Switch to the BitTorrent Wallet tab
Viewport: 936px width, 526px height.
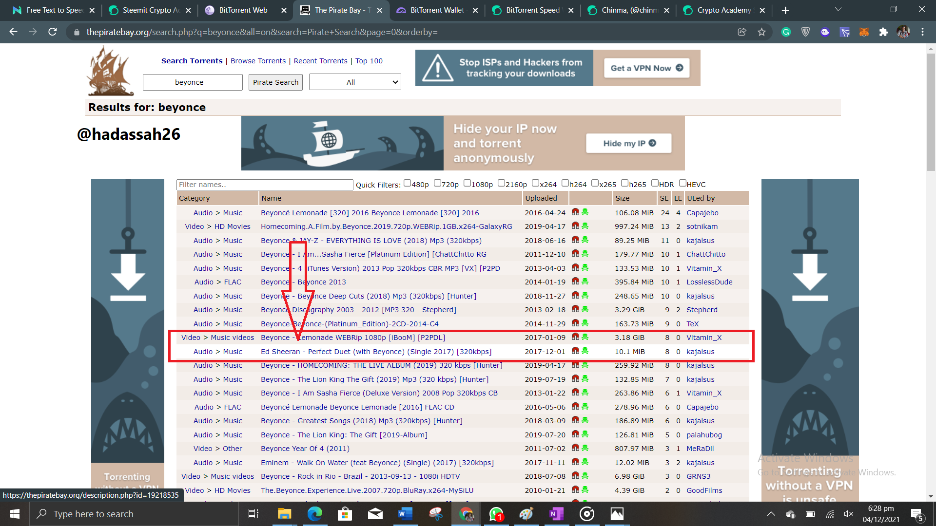[x=437, y=10]
